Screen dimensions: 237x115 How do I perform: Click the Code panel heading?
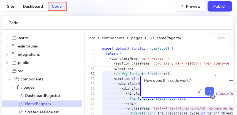(13, 23)
